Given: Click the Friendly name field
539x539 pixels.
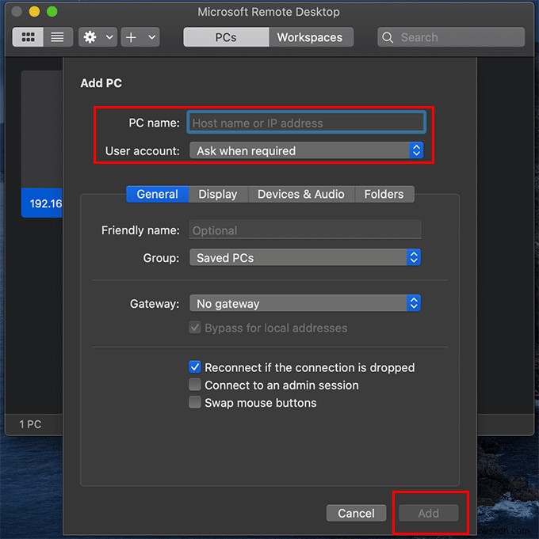Looking at the screenshot, I should [305, 230].
